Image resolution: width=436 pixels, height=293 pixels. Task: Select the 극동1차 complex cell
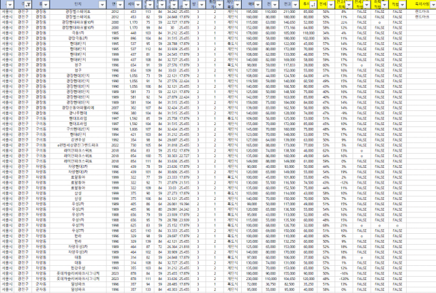coord(78,33)
